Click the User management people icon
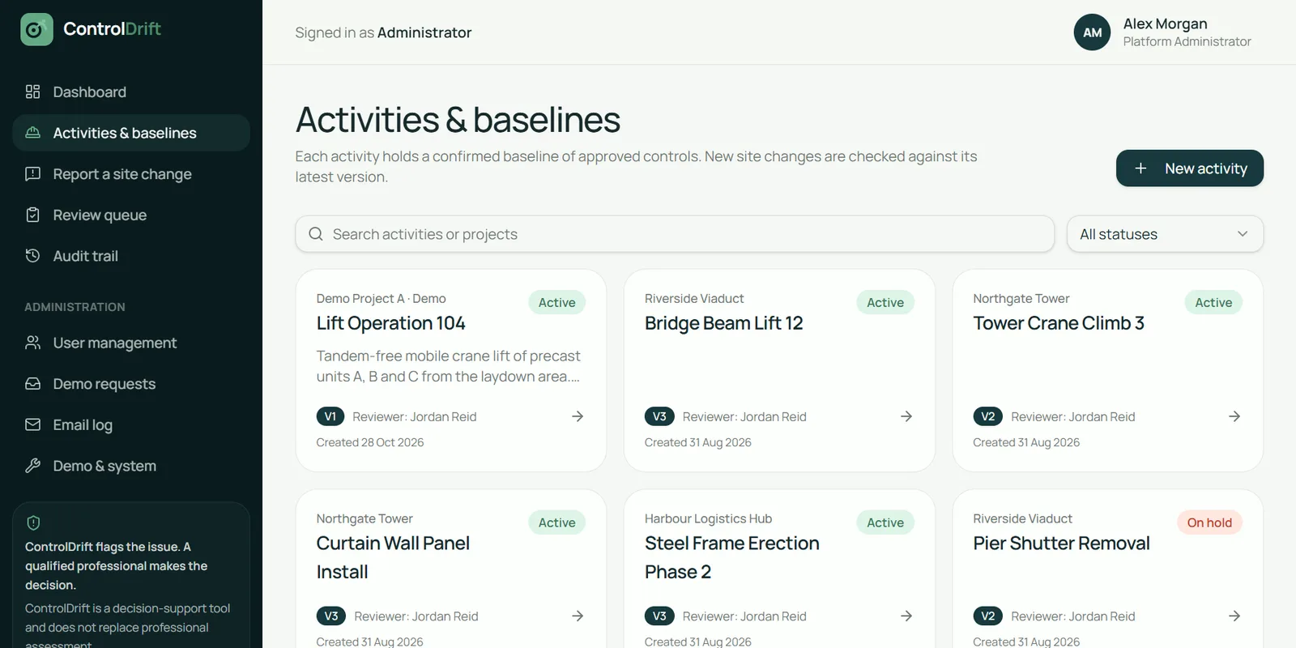This screenshot has width=1296, height=648. 32,343
